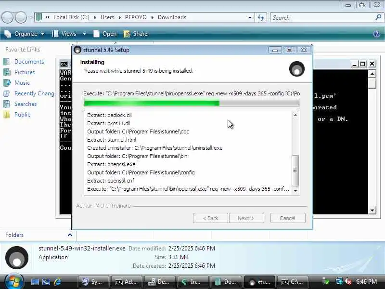The height and width of the screenshot is (289, 385).
Task: Click the Pictures folder icon
Action: [x=7, y=72]
